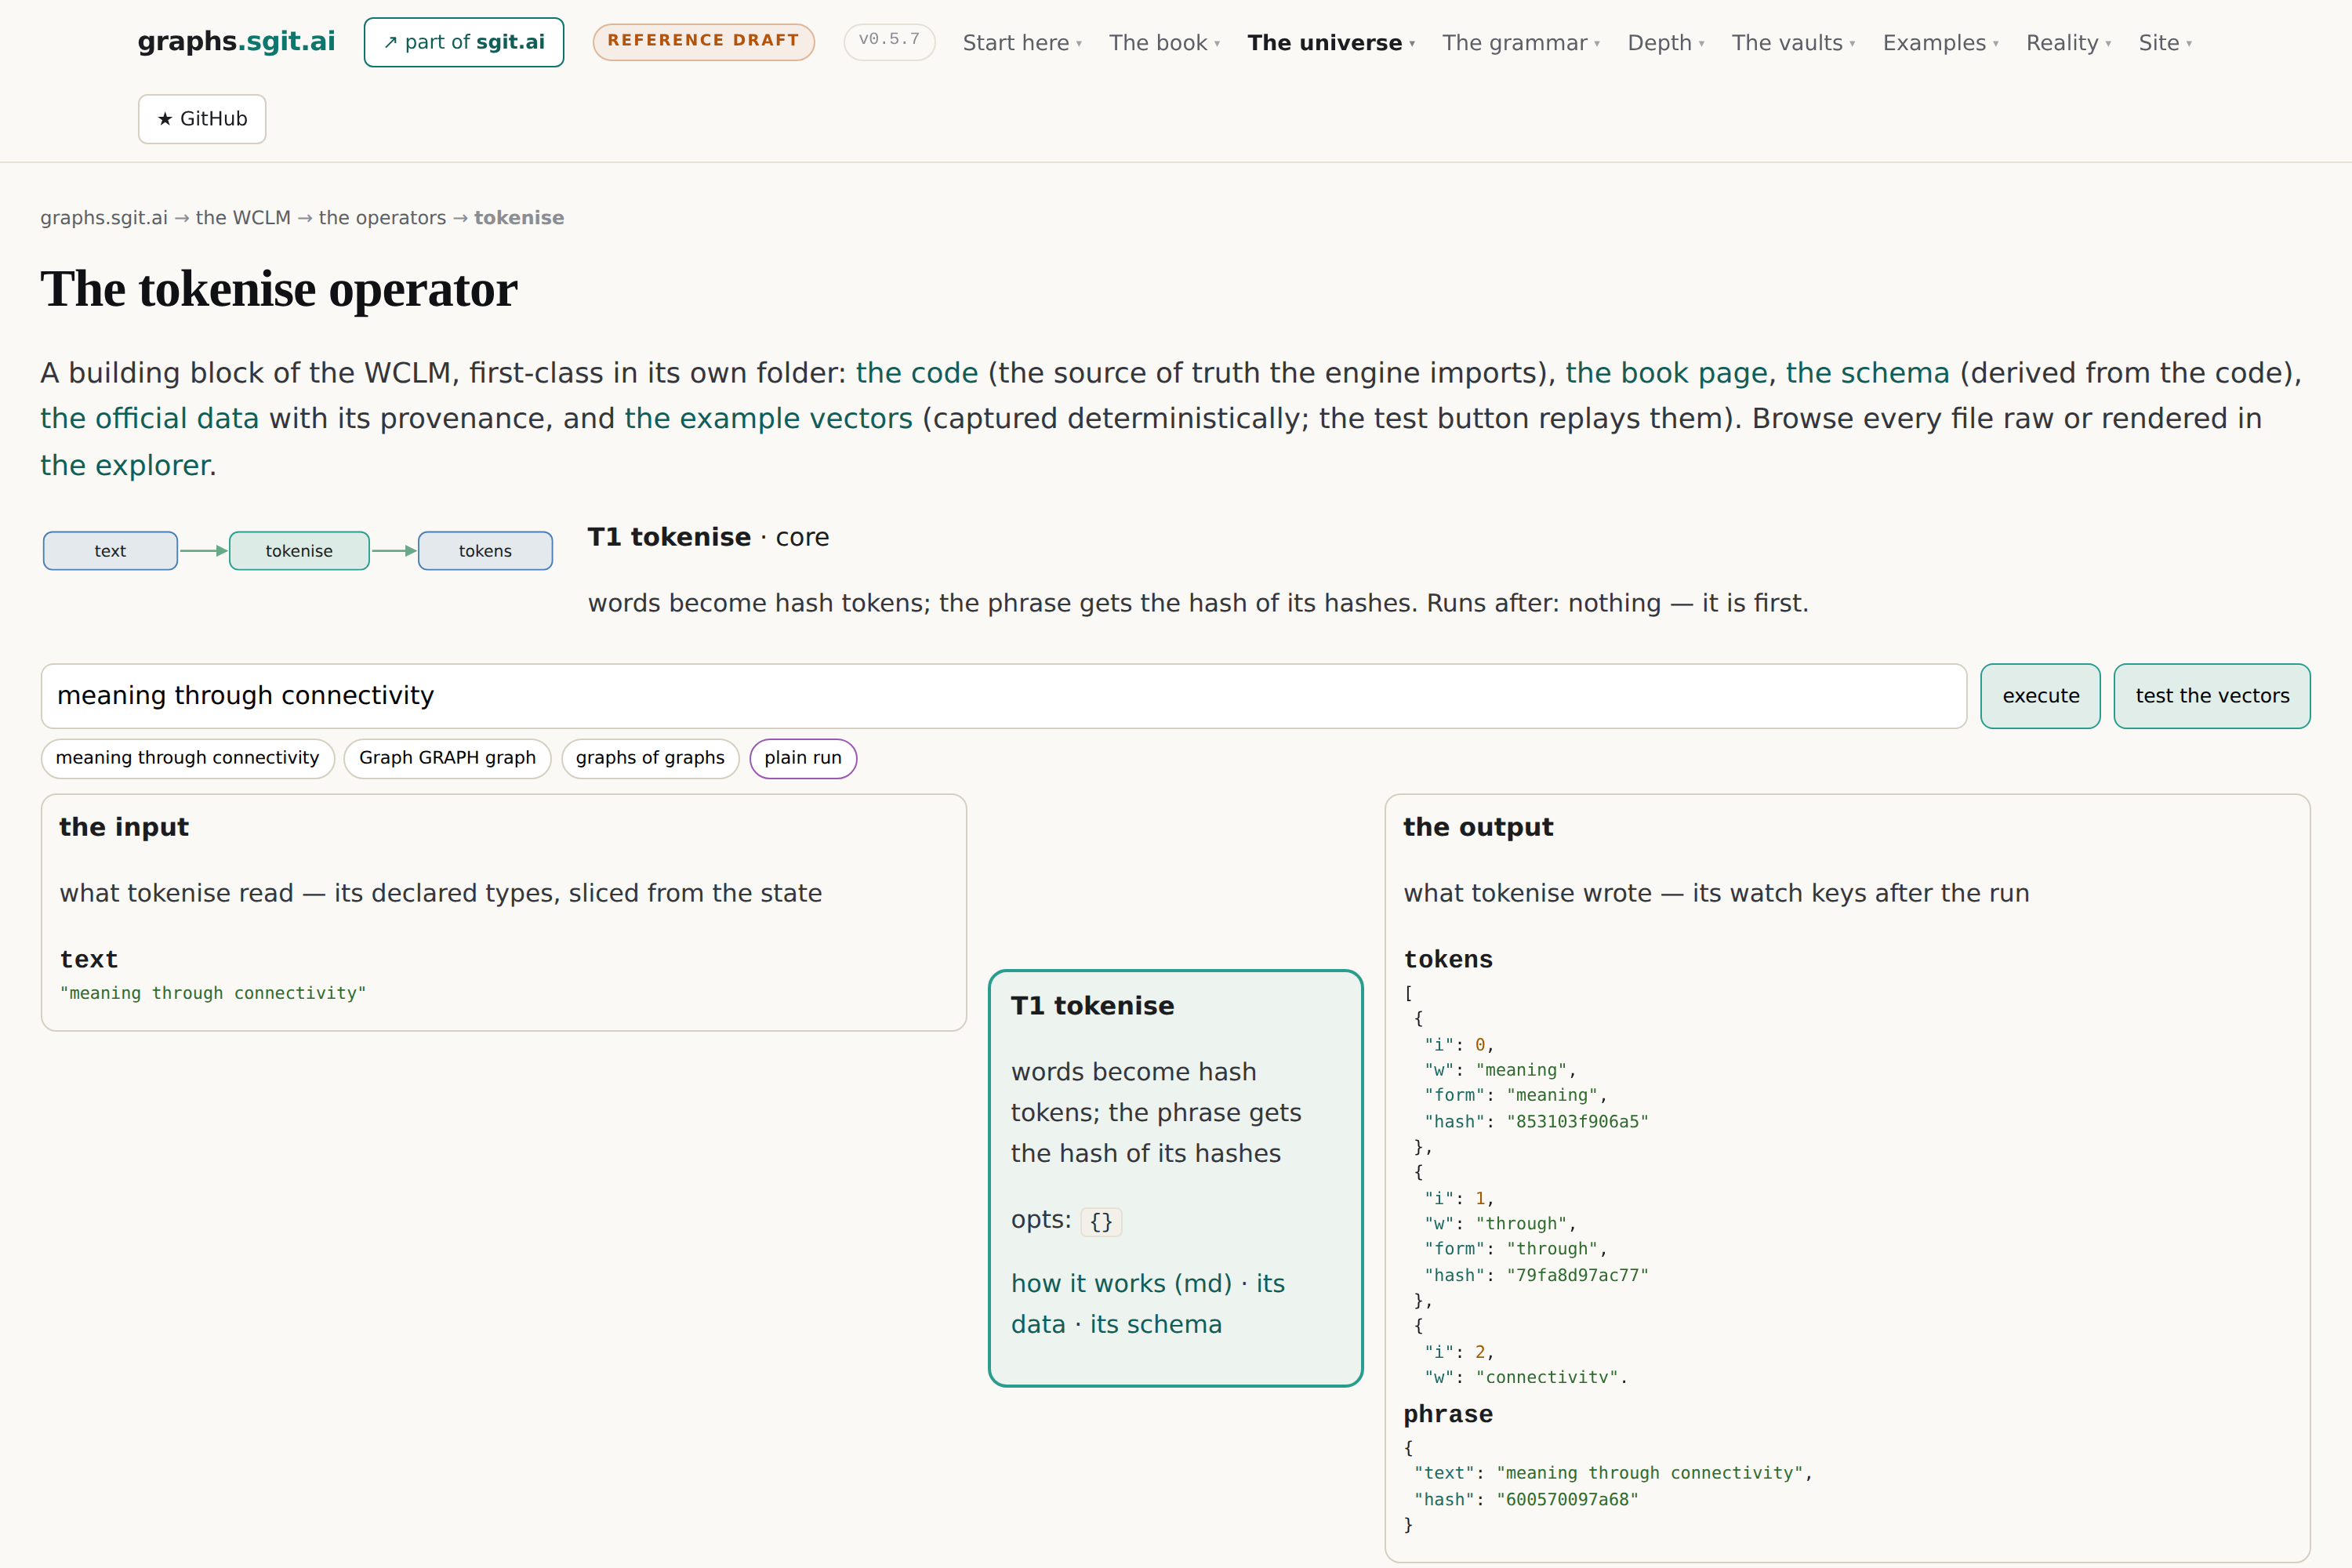Open 'its data' link
The image size is (2352, 1568).
coord(1147,1304)
